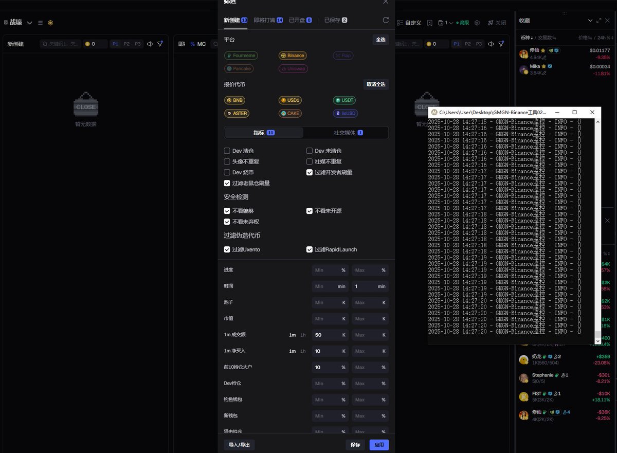Viewport: 617px width, 453px height.
Task: Switch to the 即将打满 tab
Action: (x=268, y=20)
